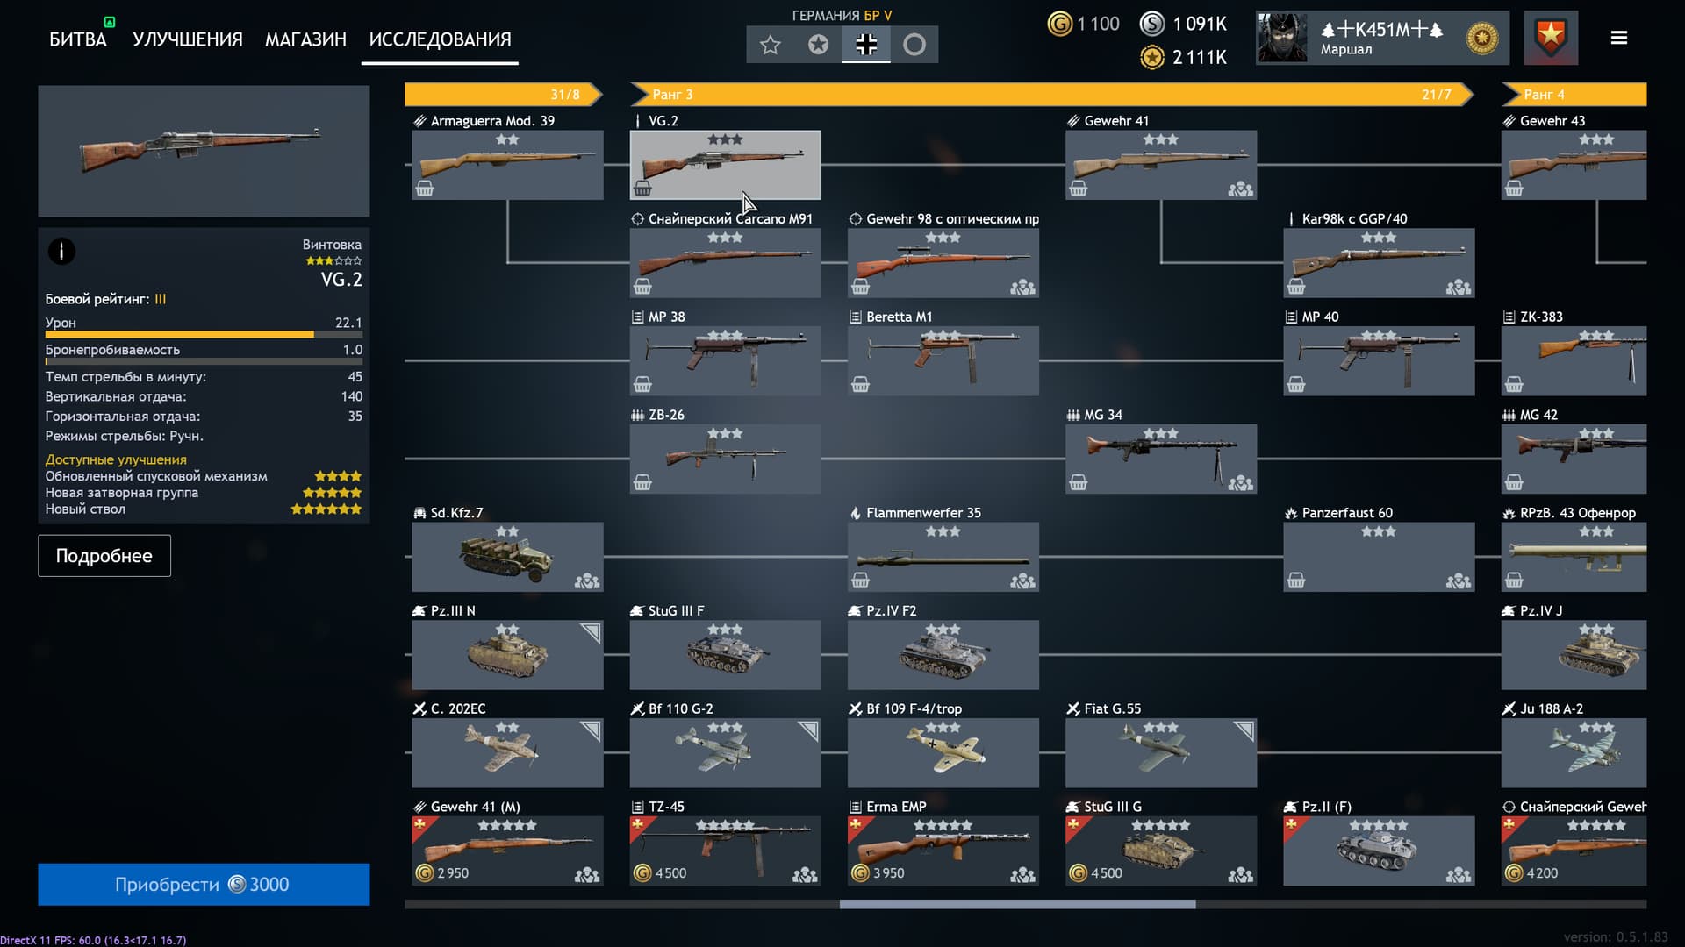Click the info icon in weapon panel
This screenshot has width=1685, height=947.
(x=61, y=252)
